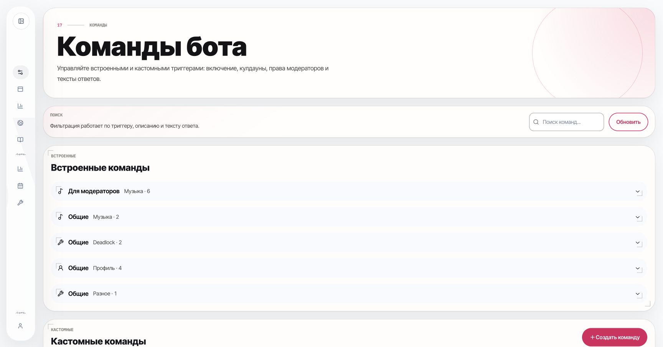Open the user profile icon at sidebar bottom

pos(21,326)
